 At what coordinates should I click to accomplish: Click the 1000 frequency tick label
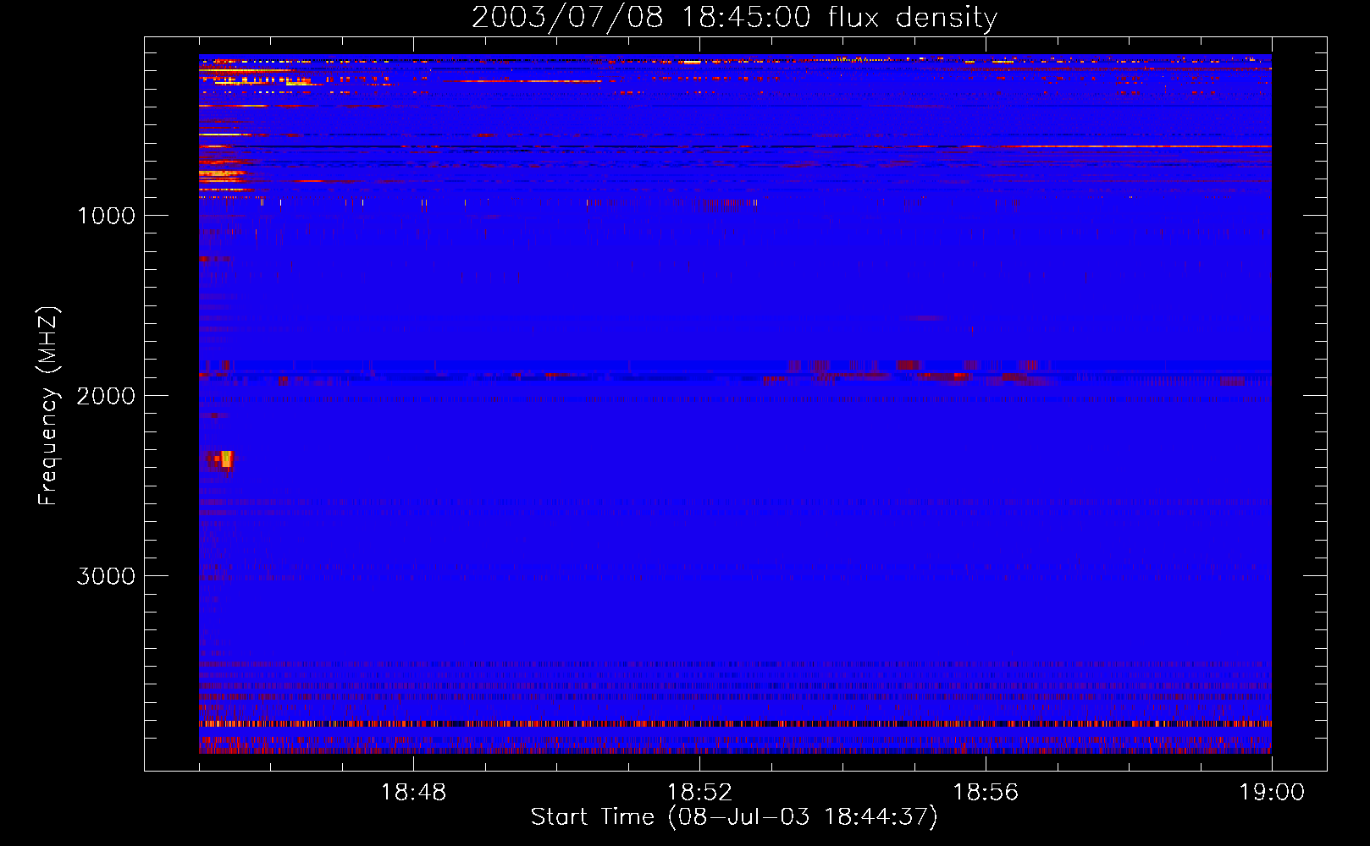coord(106,216)
